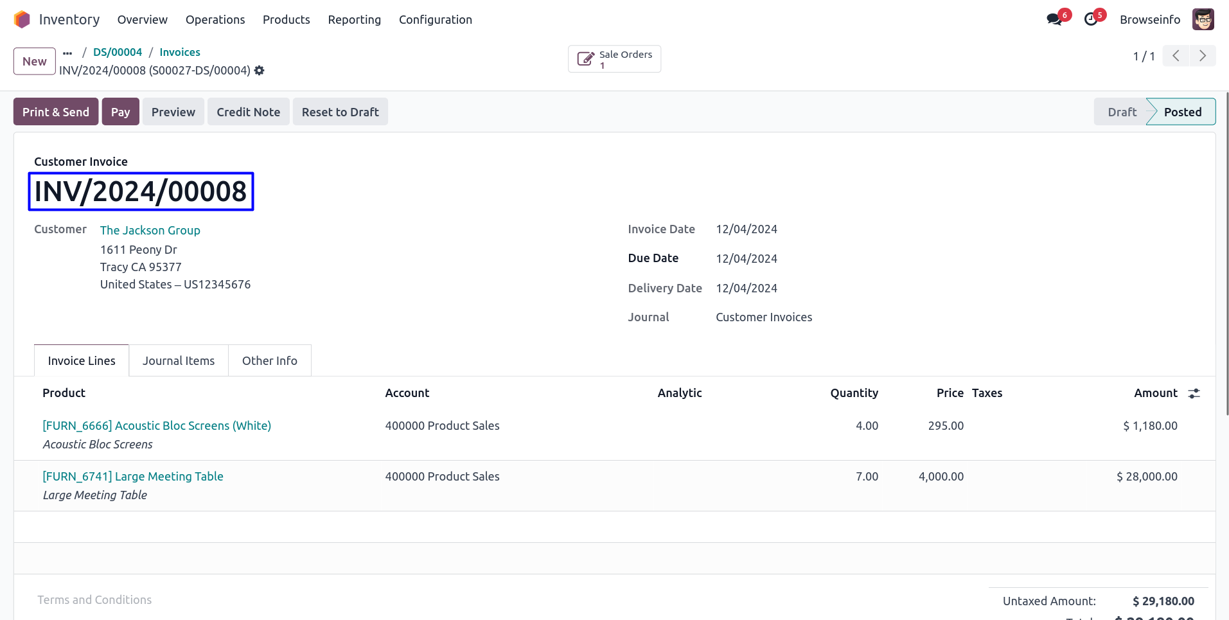
Task: Open the Reporting menu
Action: pos(354,20)
